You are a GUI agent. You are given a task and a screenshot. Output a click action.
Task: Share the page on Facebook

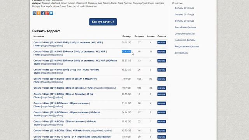[x=43, y=13]
